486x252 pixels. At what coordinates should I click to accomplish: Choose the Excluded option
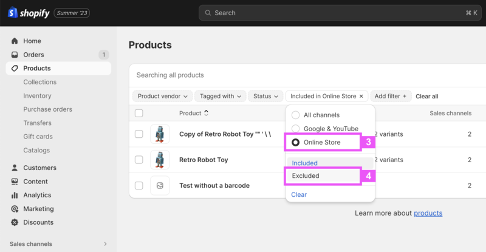(324, 175)
